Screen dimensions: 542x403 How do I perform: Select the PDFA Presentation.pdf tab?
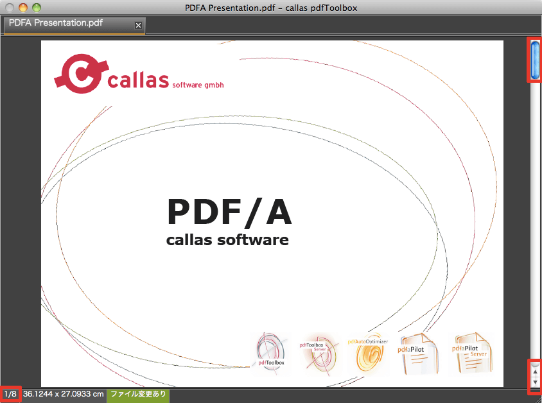(74, 25)
